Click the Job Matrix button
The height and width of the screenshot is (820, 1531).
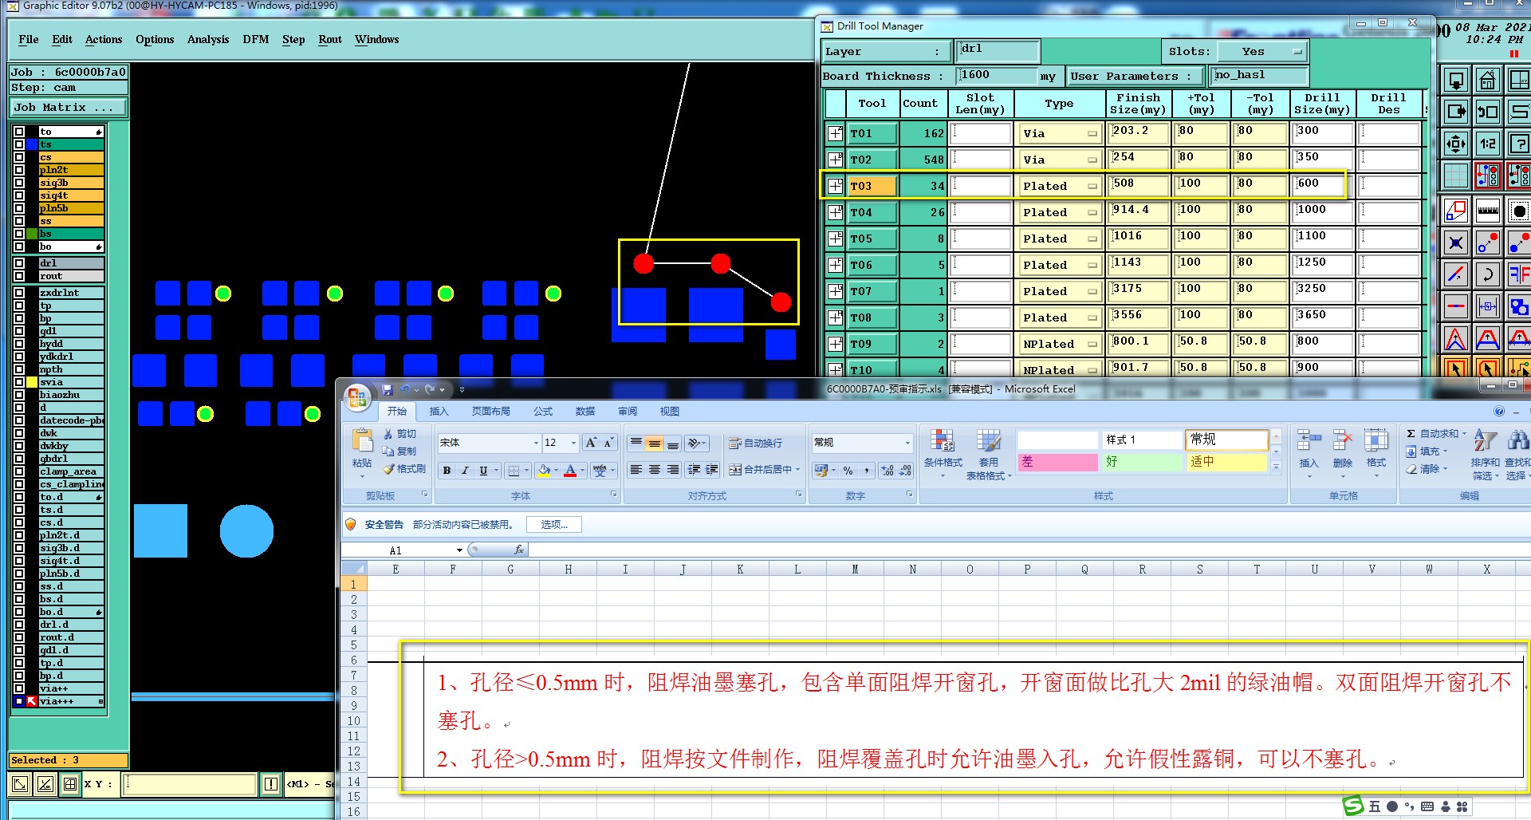68,107
